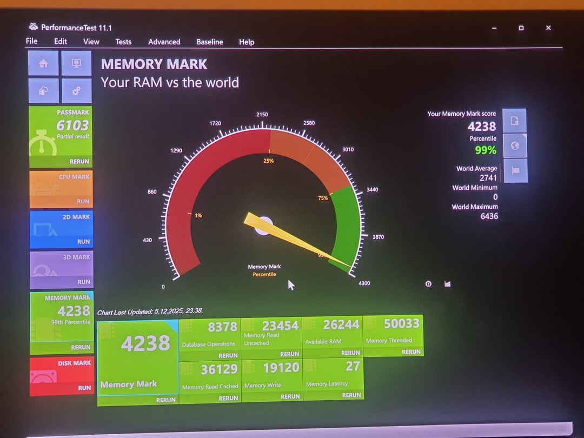584x438 pixels.
Task: Click the hardware card icon under globe
Action: 514,170
